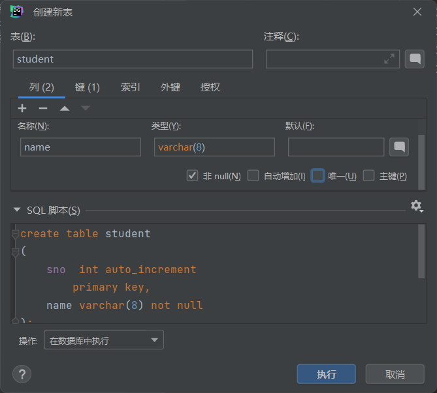
Task: Click the expand icon in comment field
Action: [x=389, y=59]
